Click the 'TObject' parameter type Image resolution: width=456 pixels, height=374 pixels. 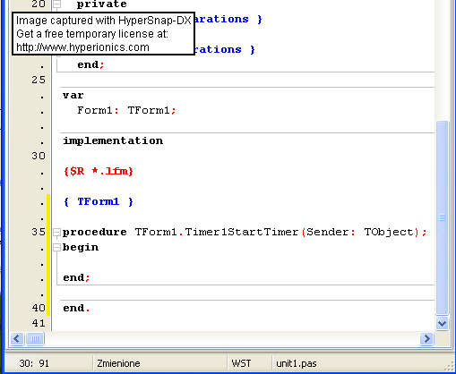click(389, 232)
